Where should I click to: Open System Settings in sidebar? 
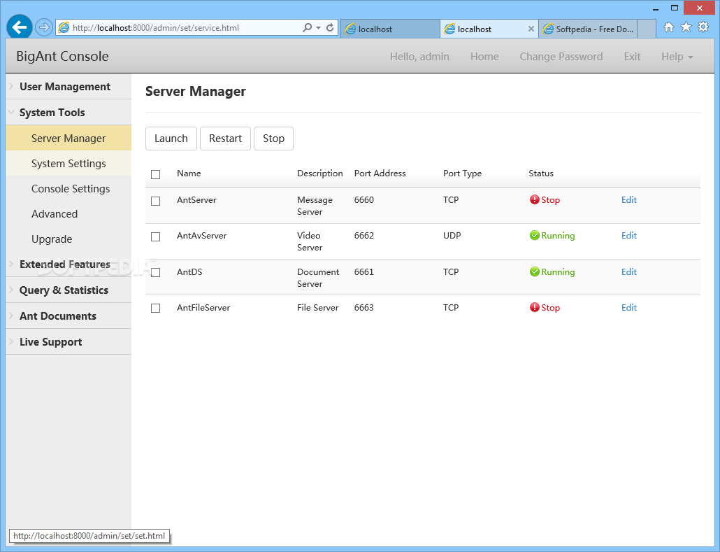pyautogui.click(x=69, y=164)
